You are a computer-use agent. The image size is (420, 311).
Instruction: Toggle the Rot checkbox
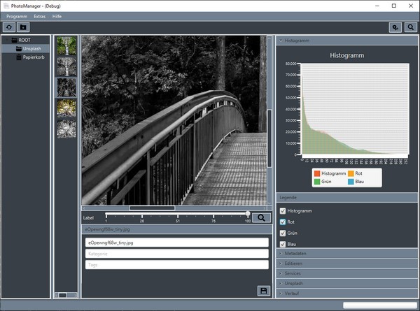pyautogui.click(x=283, y=222)
